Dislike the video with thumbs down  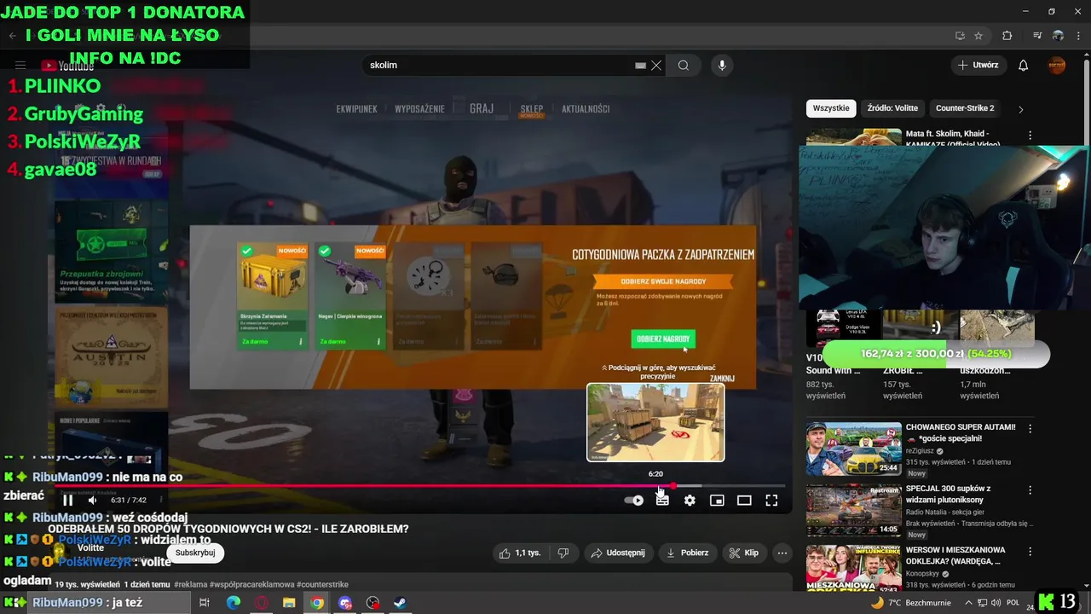(x=563, y=553)
